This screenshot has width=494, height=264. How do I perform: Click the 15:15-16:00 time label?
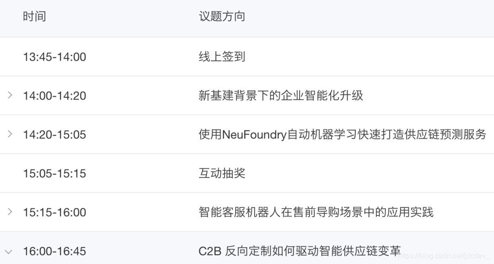(54, 212)
